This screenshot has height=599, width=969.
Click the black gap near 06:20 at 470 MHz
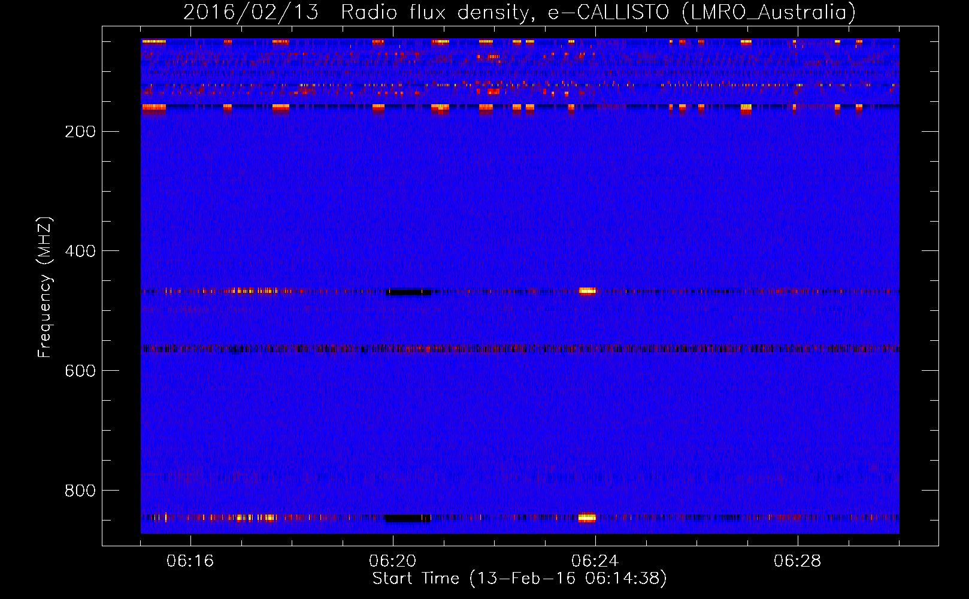pyautogui.click(x=408, y=292)
